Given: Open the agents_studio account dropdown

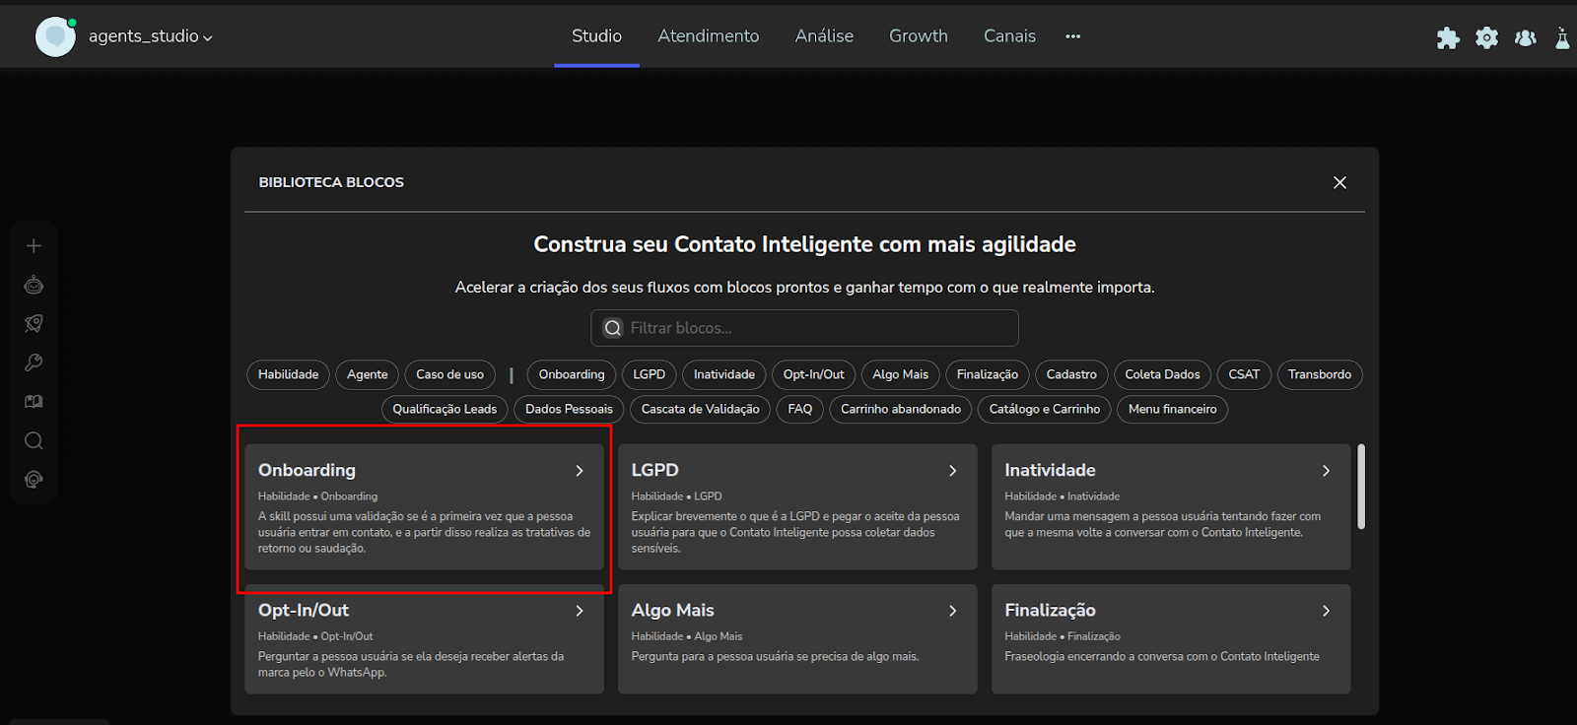Looking at the screenshot, I should pos(150,36).
